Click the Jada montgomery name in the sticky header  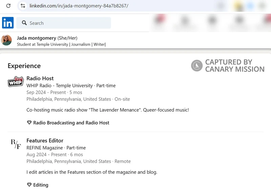click(37, 38)
